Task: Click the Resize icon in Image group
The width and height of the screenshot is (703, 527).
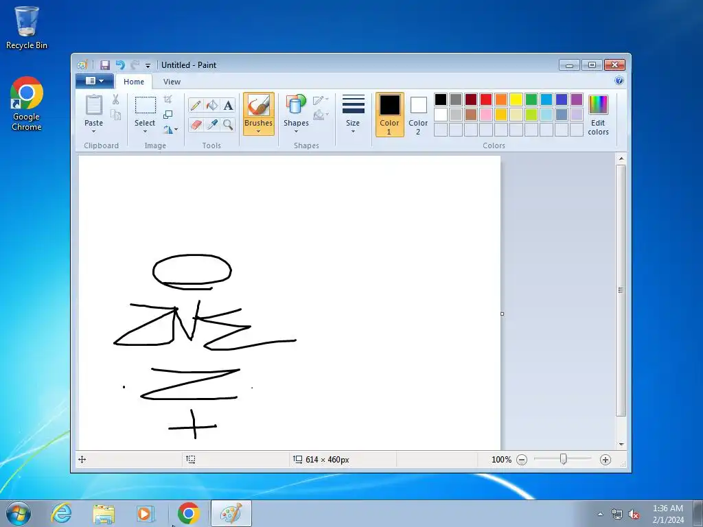Action: point(168,115)
